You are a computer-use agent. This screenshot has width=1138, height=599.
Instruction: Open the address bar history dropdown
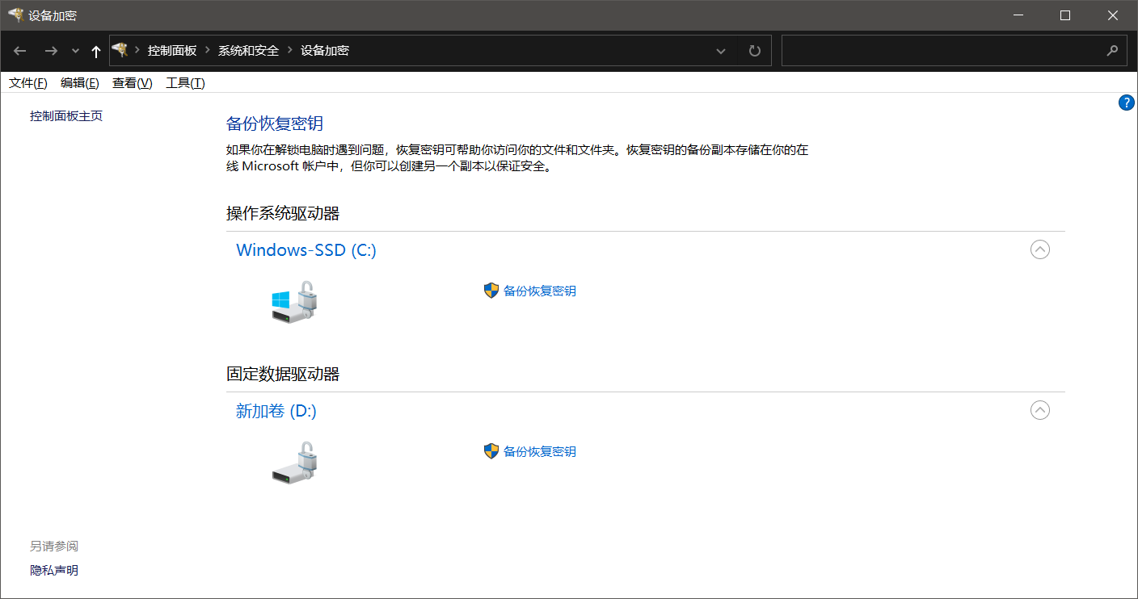tap(721, 51)
